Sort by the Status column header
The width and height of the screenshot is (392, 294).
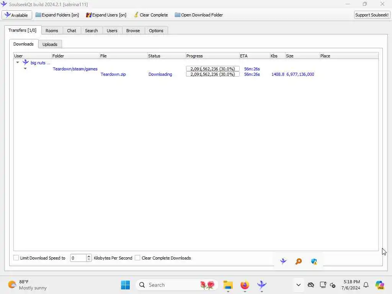coord(167,56)
